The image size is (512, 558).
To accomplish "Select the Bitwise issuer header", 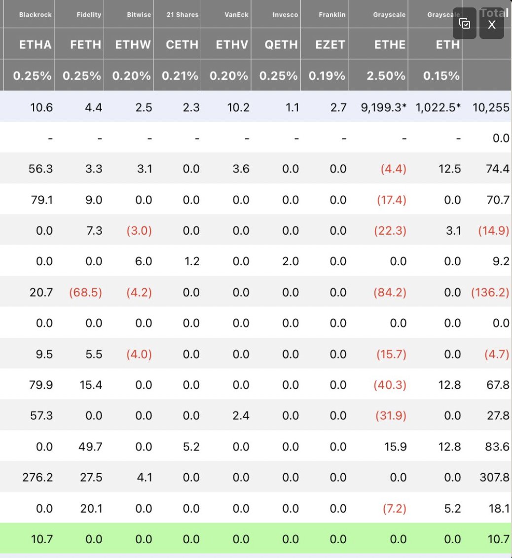I will (x=139, y=15).
